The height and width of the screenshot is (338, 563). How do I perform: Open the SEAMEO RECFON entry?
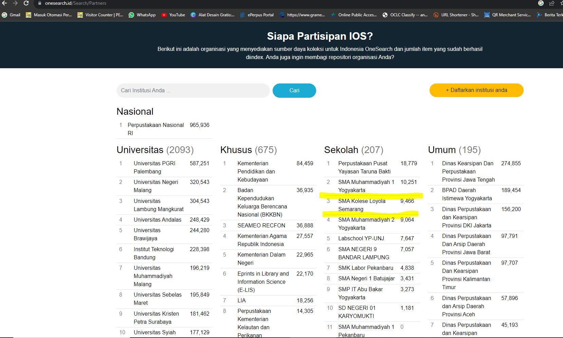[x=261, y=225]
